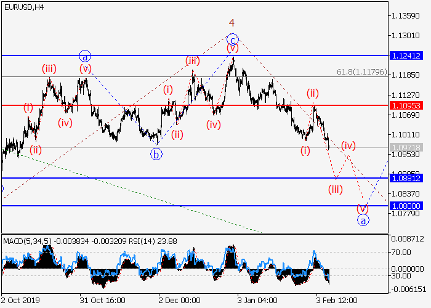Select the 2 Oct 2019 date label
The image size is (431, 308).
tap(20, 299)
